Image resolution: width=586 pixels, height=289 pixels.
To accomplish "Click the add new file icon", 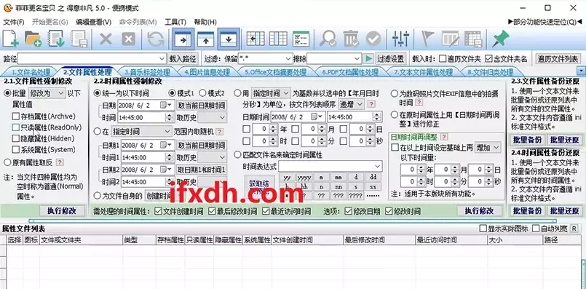I will (x=11, y=39).
